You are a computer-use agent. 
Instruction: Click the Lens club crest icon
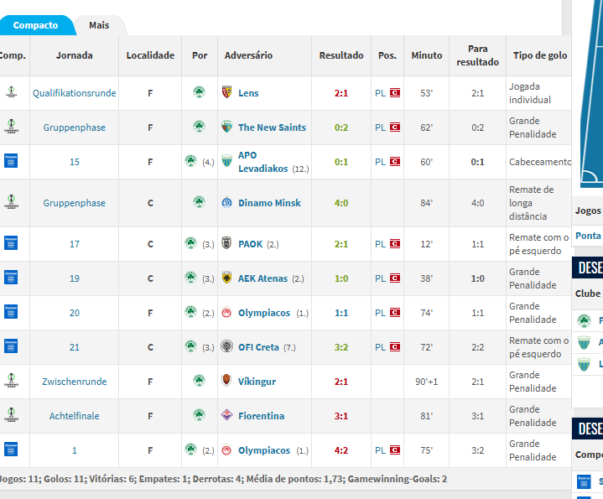pos(226,93)
